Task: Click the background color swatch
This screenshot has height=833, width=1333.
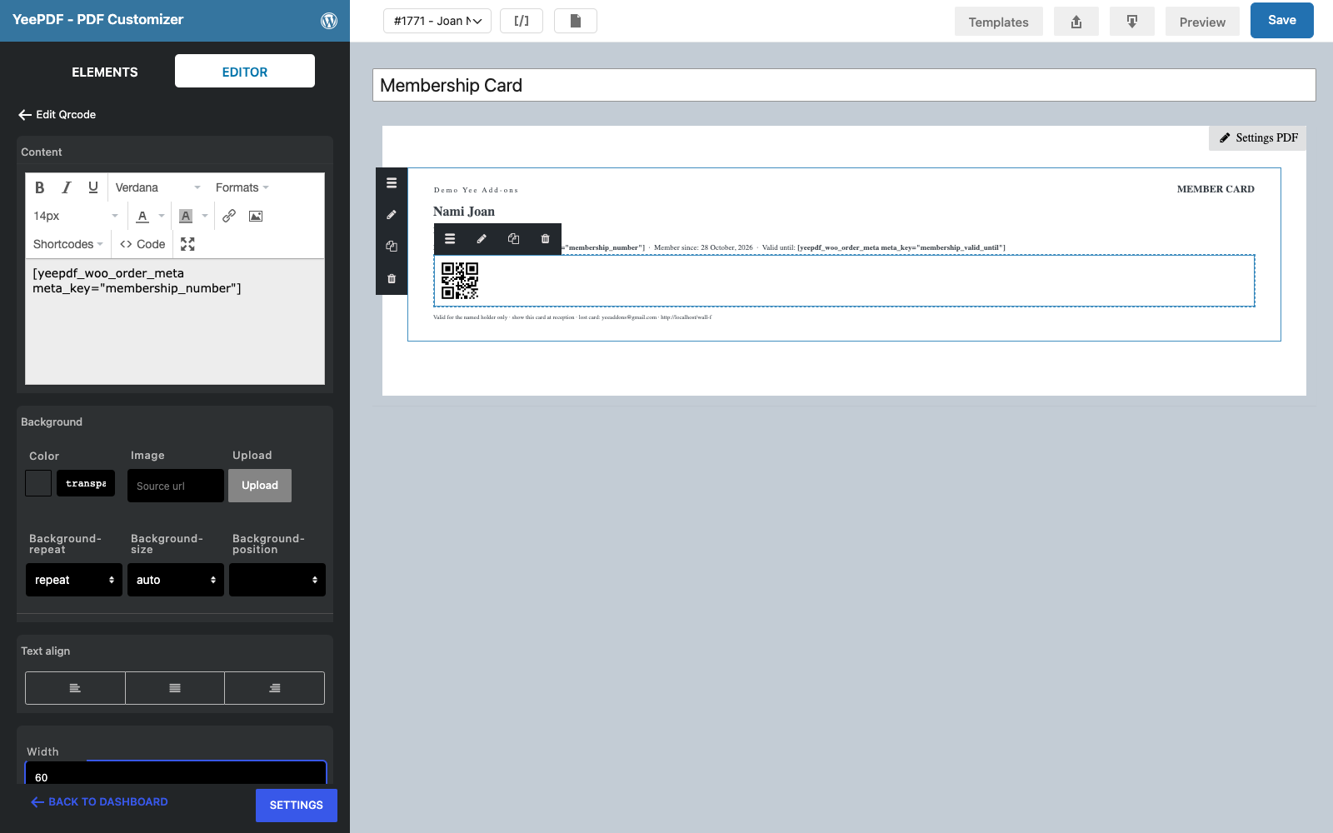Action: 38,483
